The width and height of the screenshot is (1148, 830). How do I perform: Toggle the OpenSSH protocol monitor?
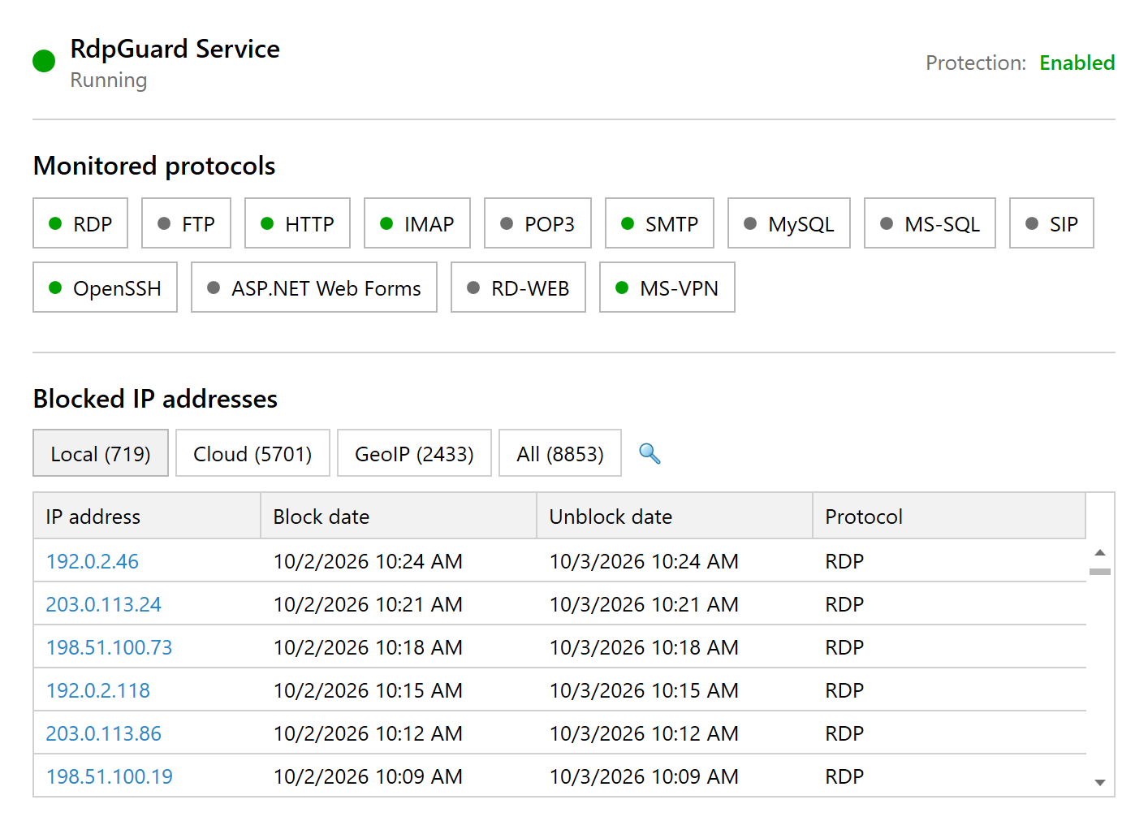pyautogui.click(x=105, y=287)
